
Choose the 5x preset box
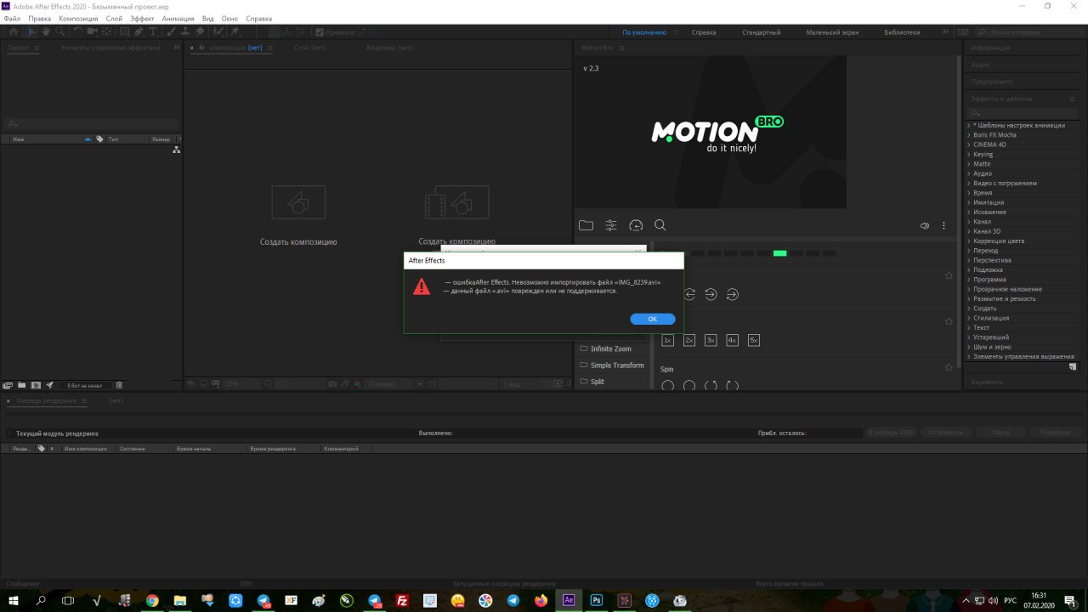tap(754, 340)
